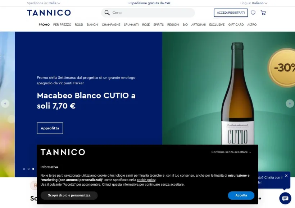Click the -30% discount badge
295x208 pixels.
282,67
